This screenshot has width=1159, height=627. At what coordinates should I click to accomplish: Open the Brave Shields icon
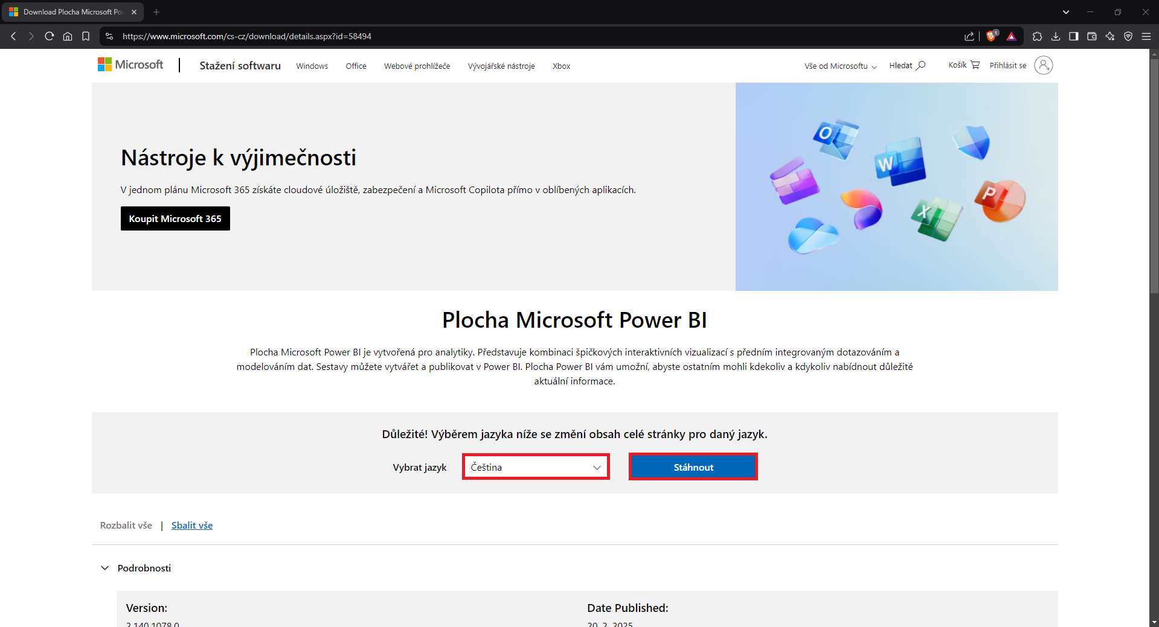pos(991,36)
